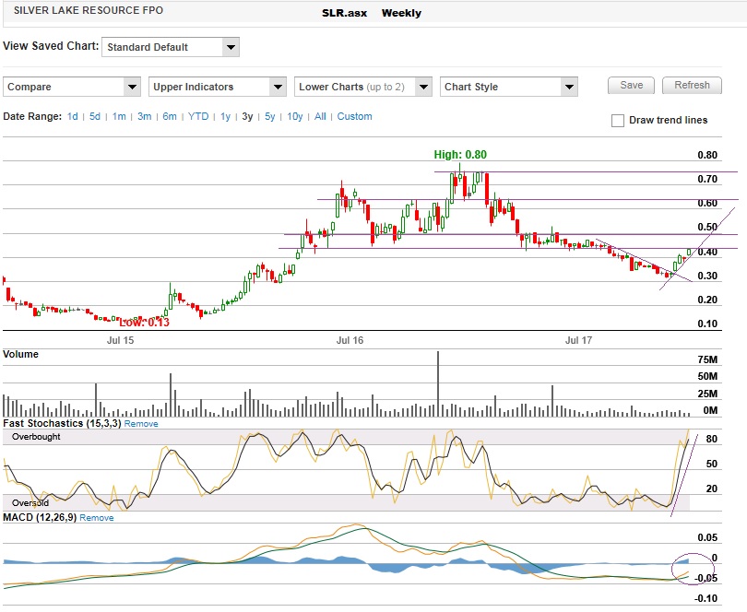Click the Overbought label in stochastics
Screen dimensions: 747x612
pos(36,437)
